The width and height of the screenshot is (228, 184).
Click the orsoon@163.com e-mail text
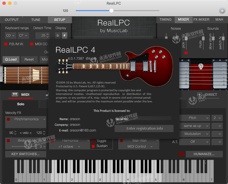click(83, 130)
